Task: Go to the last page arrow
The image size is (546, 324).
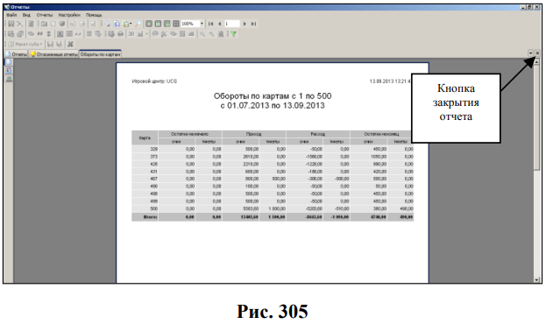Action: pos(253,24)
